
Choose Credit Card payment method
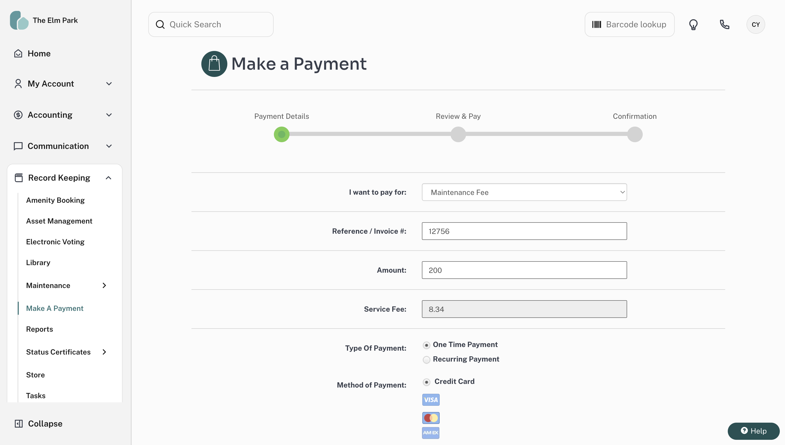coord(426,382)
